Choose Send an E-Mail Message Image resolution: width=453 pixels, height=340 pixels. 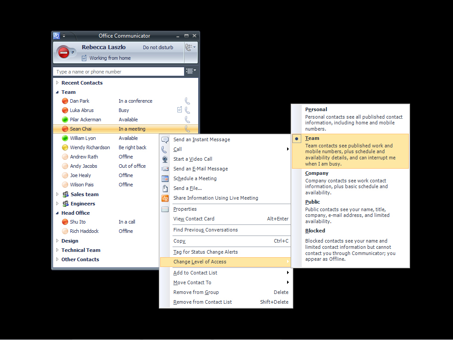225,169
